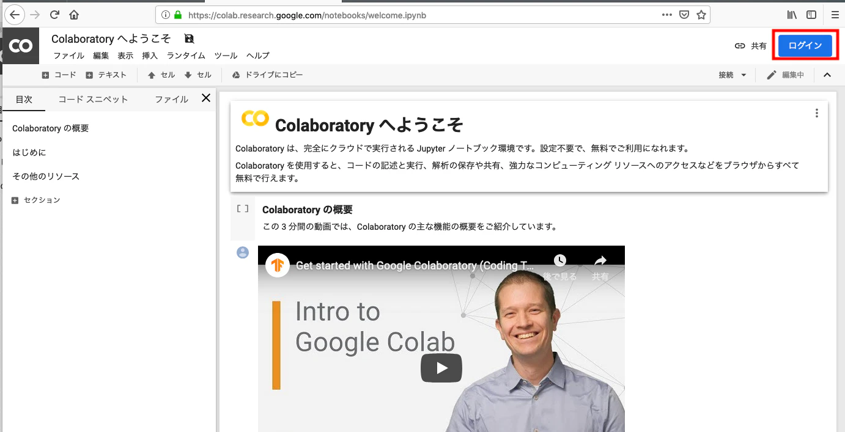Reload the page with the refresh icon
The width and height of the screenshot is (845, 432).
pos(54,15)
